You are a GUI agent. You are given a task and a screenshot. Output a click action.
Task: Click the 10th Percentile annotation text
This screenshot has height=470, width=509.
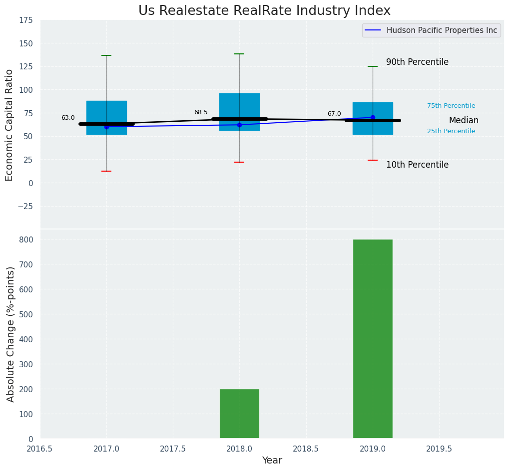[417, 165]
